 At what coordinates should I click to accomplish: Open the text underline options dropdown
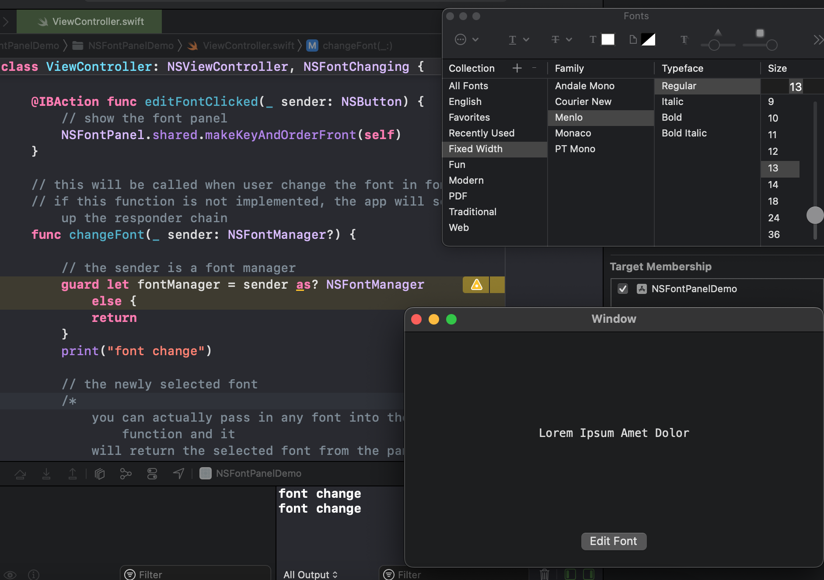[x=519, y=40]
